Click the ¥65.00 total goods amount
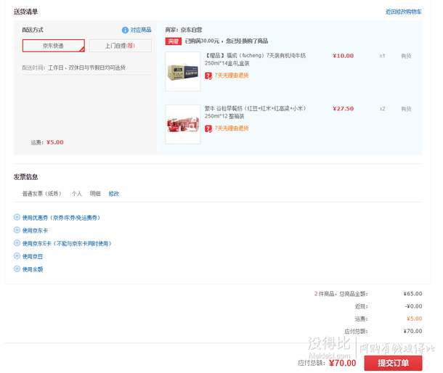 [412, 294]
